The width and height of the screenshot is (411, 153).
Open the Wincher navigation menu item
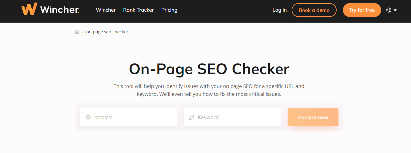coord(106,10)
